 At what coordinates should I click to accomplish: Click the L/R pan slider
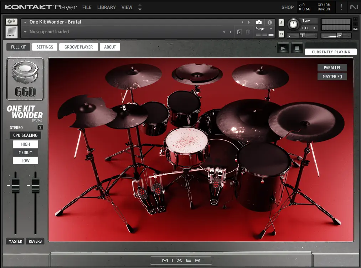pos(302,36)
